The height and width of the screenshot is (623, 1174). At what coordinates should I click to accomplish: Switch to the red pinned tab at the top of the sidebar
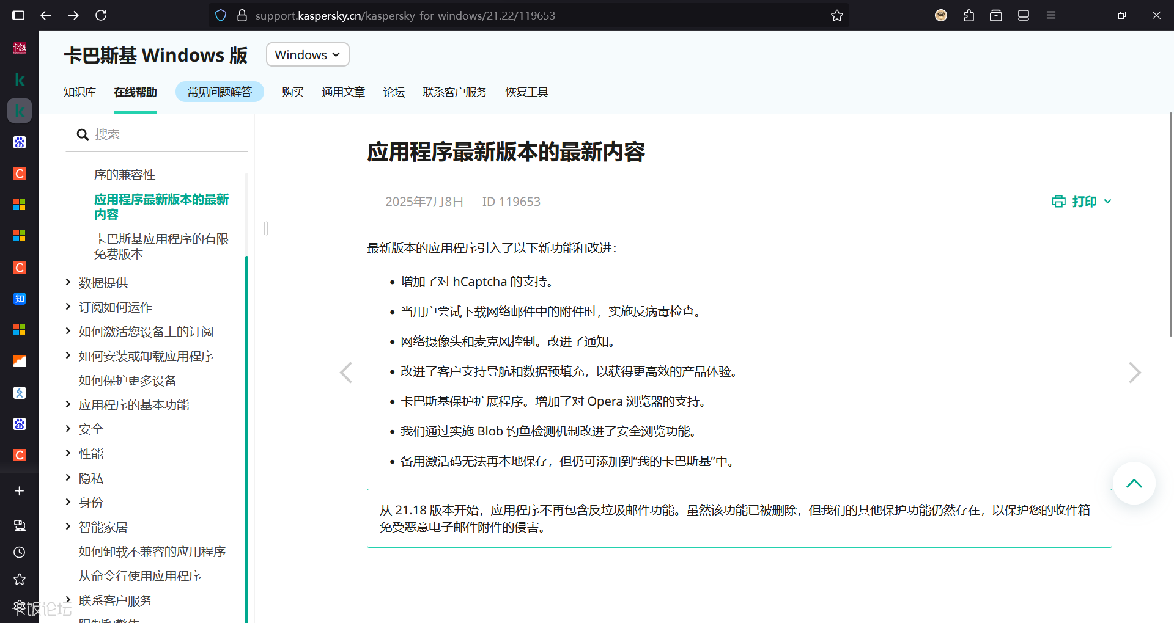point(20,48)
